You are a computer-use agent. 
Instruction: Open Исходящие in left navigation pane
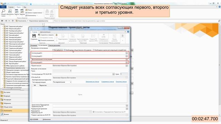pyautogui.click(x=14, y=100)
